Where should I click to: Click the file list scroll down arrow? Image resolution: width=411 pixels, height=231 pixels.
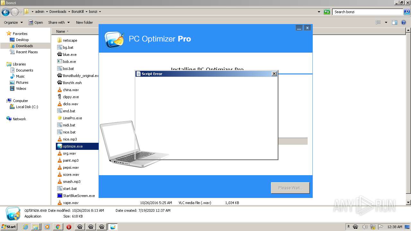coord(408,203)
